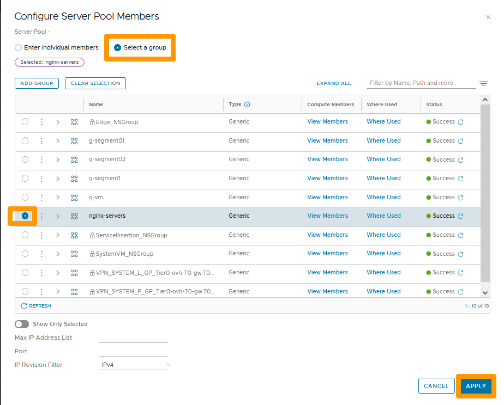Image resolution: width=504 pixels, height=405 pixels.
Task: Expand the ServiceInsertion_NSGroup row
Action: (x=58, y=235)
